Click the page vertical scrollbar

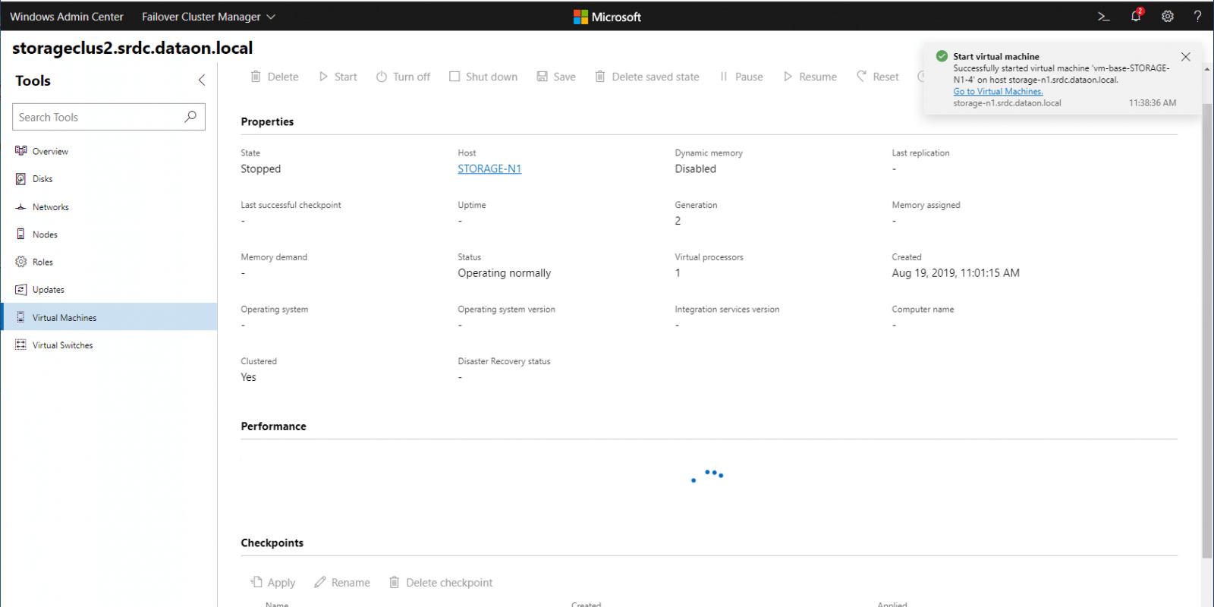(1207, 330)
